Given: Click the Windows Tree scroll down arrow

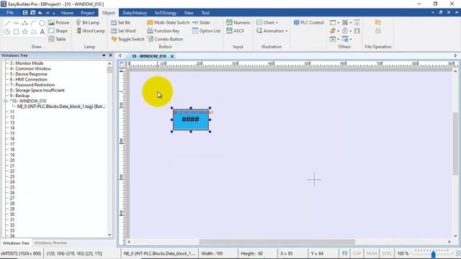Looking at the screenshot, I should click(109, 235).
